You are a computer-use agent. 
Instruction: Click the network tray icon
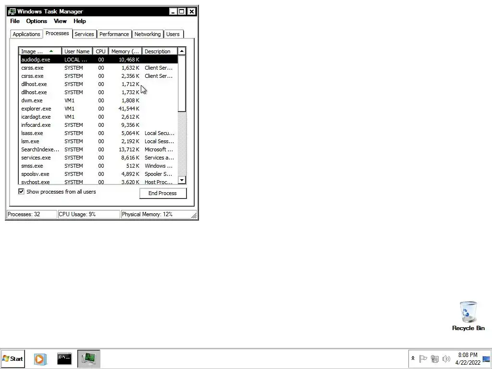(x=434, y=358)
